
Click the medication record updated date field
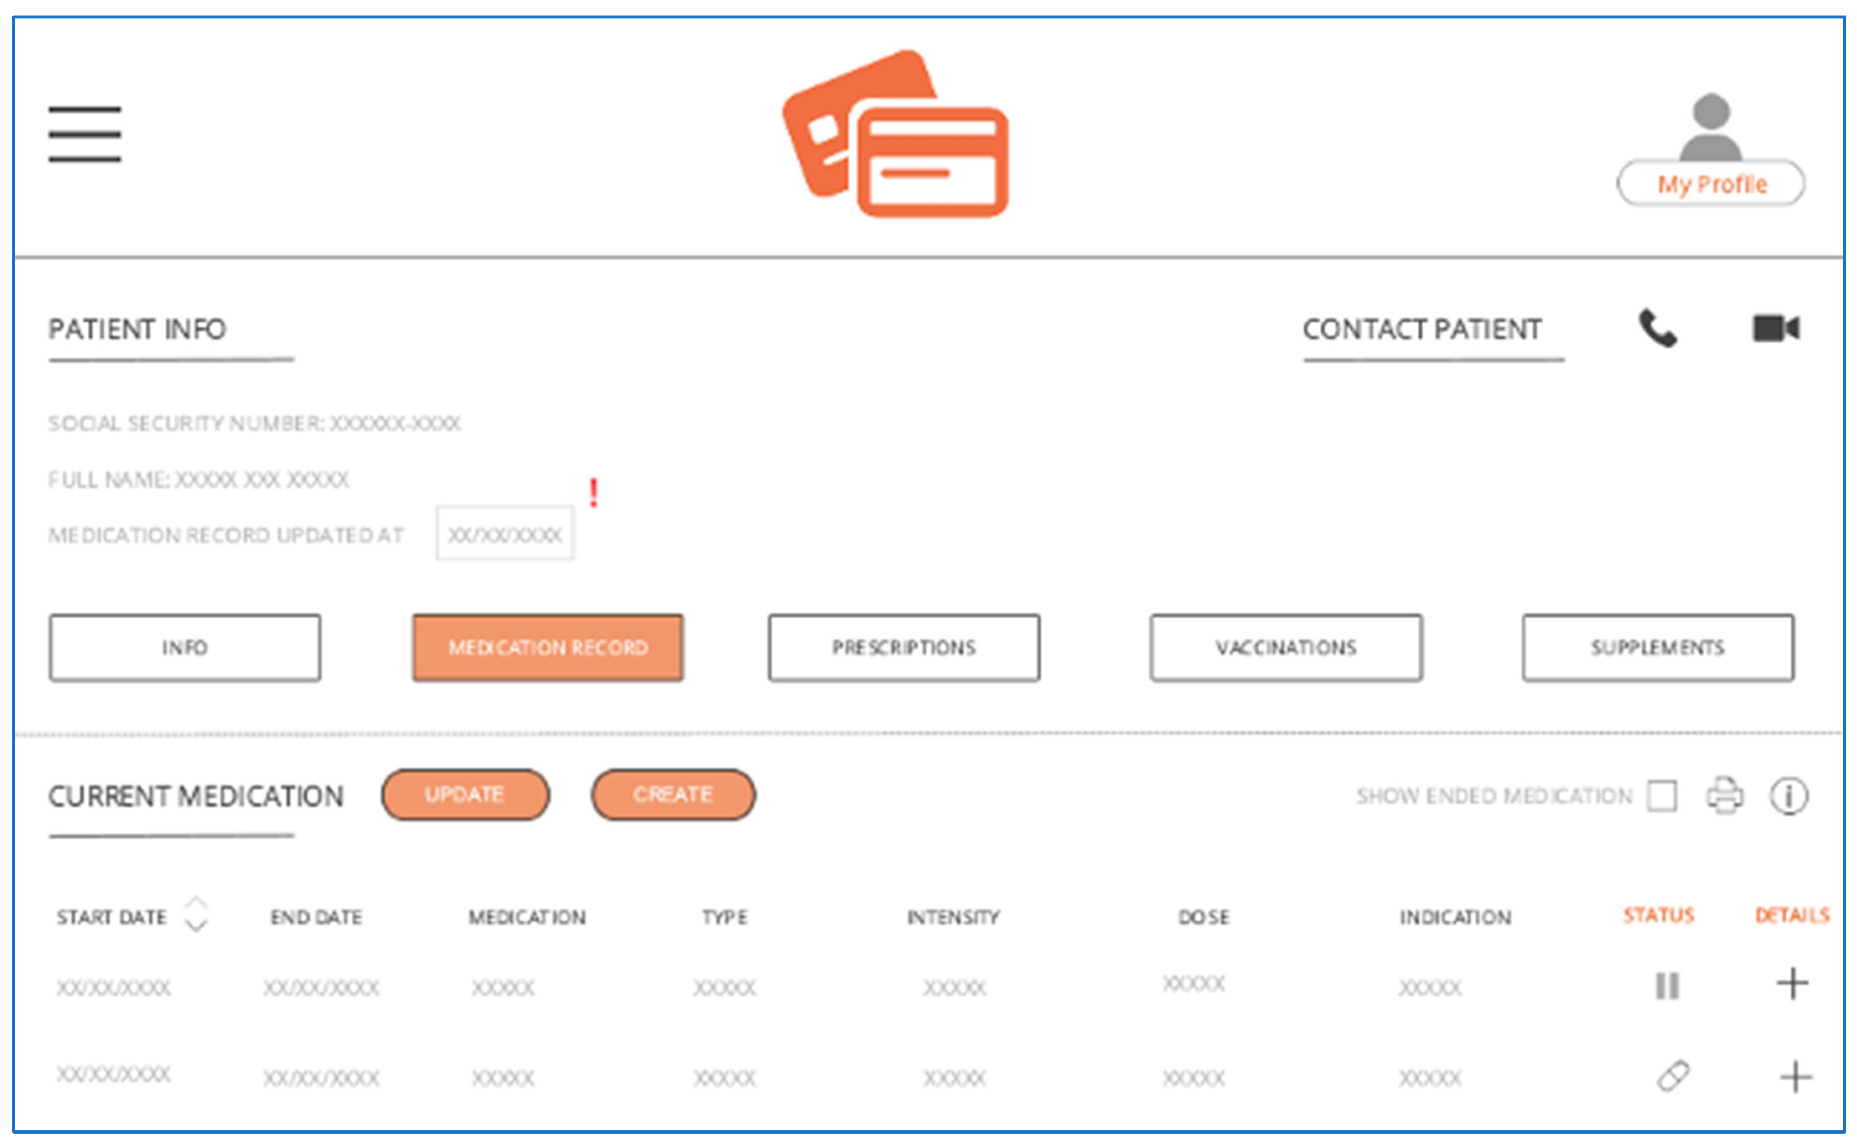click(504, 532)
